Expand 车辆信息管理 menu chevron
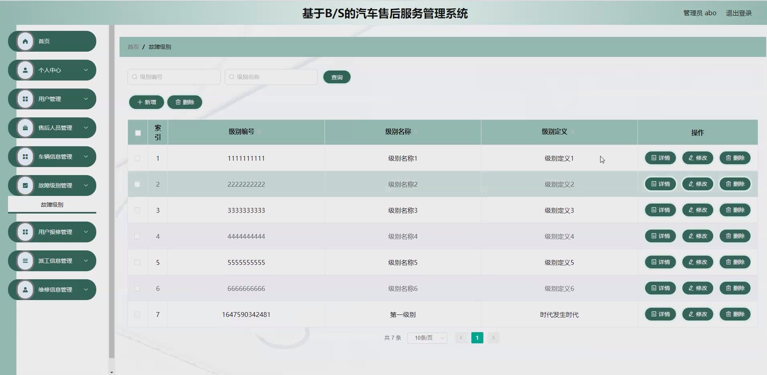767x375 pixels. [86, 157]
